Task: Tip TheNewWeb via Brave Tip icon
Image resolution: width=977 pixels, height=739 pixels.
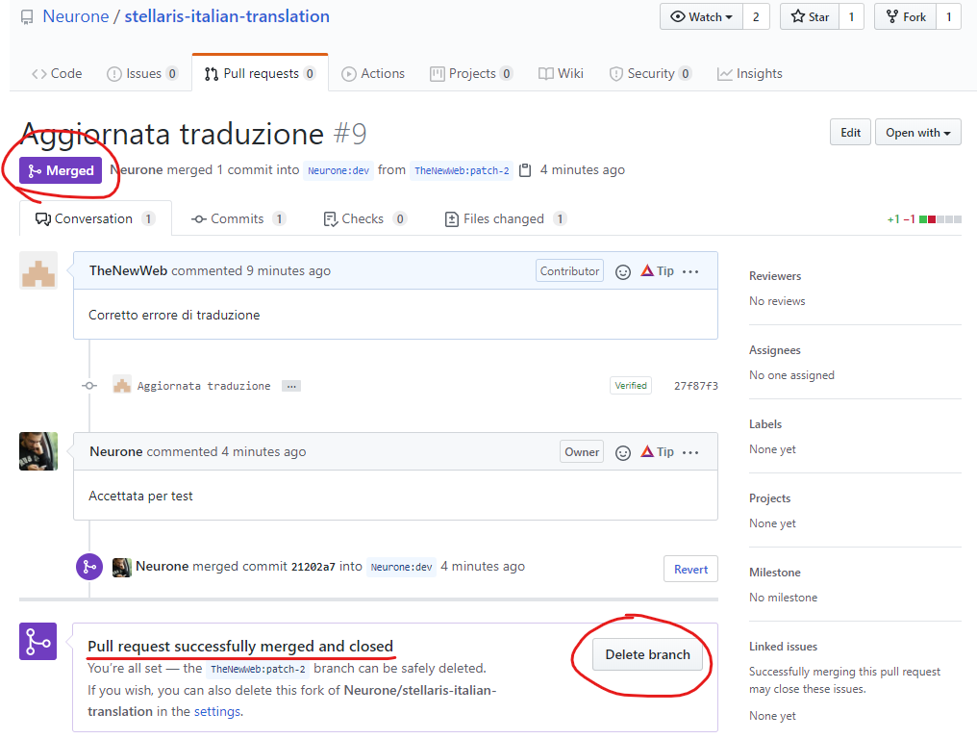Action: pos(658,270)
